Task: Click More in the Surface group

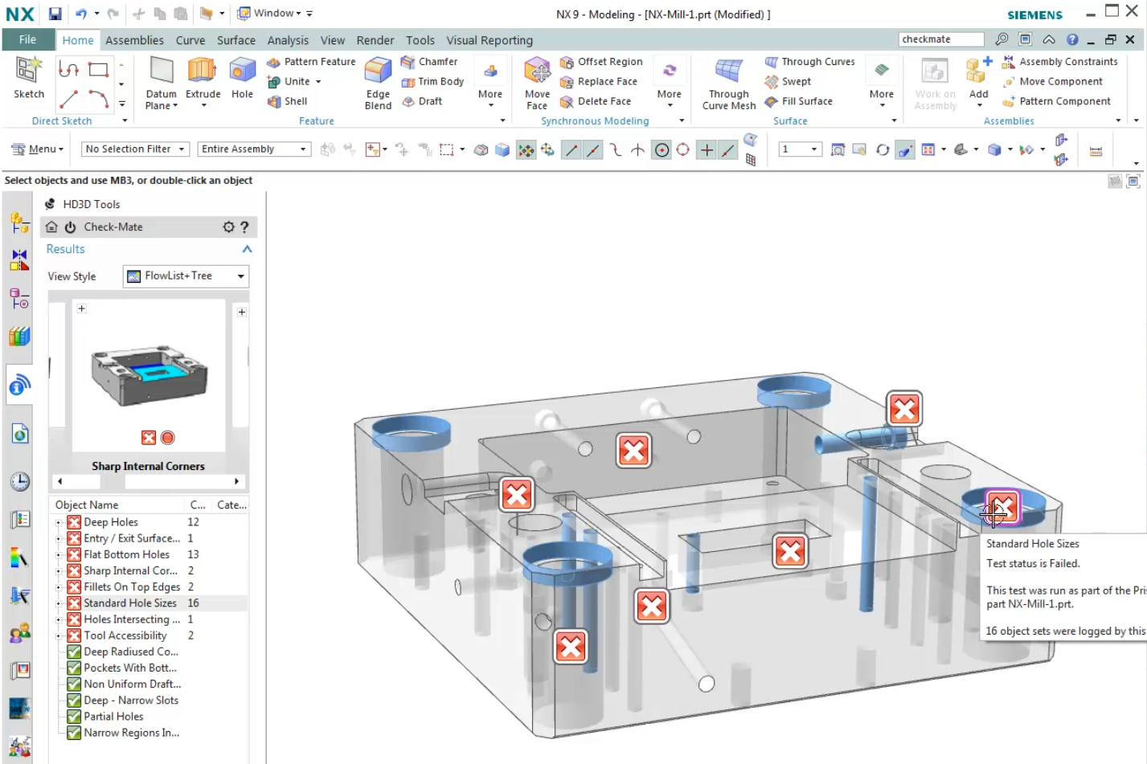Action: point(882,81)
